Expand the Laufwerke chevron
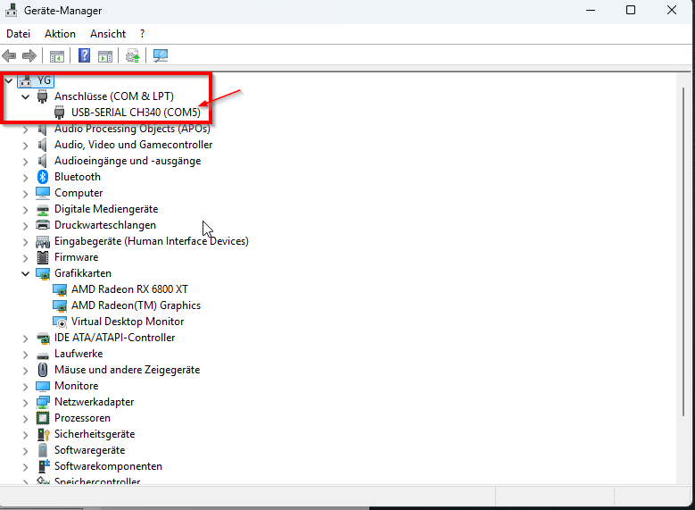Screen dimensions: 695x510 tap(25, 355)
